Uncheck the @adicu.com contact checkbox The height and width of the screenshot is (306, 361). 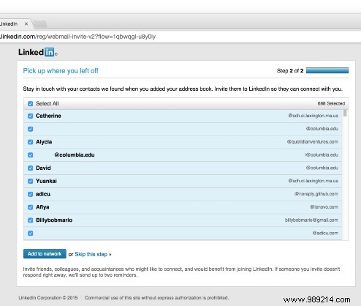pyautogui.click(x=30, y=234)
